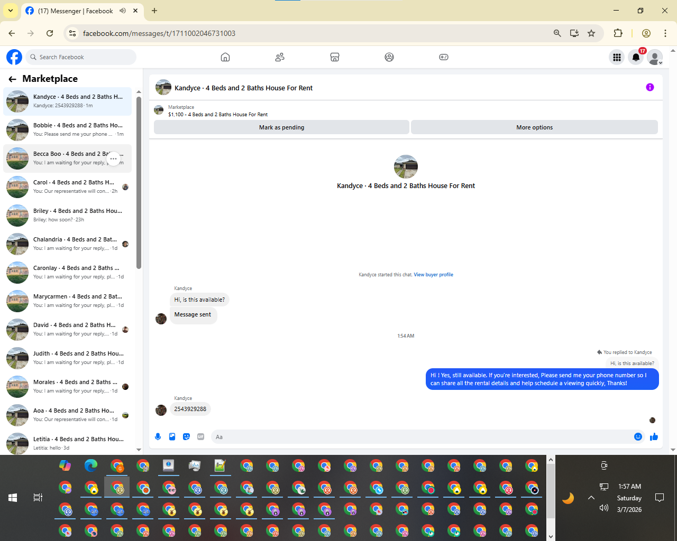Open the Chrome profile icon
The image size is (677, 541).
[646, 33]
